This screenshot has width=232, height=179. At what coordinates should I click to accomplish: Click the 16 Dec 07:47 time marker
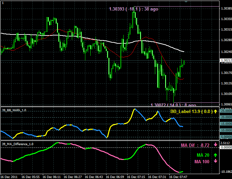click(178, 176)
